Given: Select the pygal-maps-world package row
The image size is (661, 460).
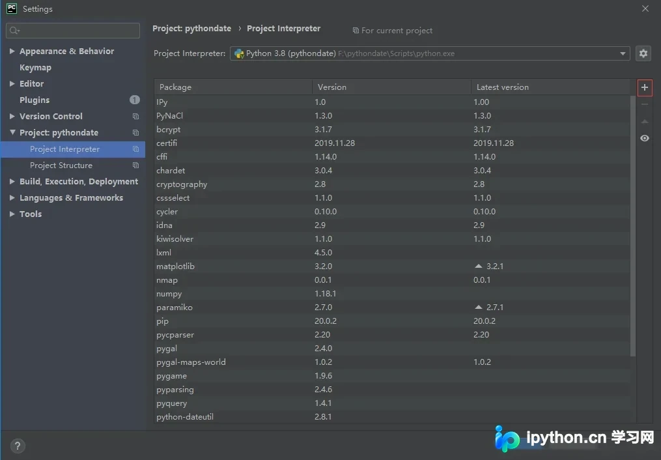Looking at the screenshot, I should (x=392, y=362).
